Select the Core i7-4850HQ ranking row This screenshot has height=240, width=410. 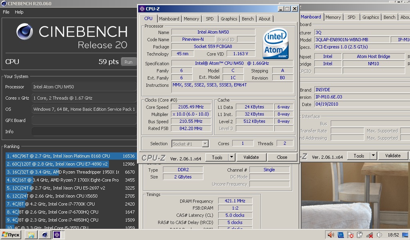(x=70, y=220)
